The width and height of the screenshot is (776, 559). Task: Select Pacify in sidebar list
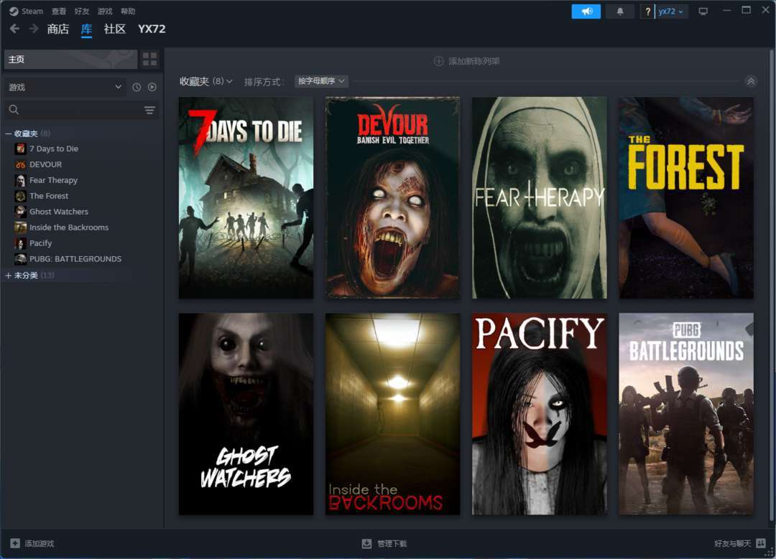(40, 243)
